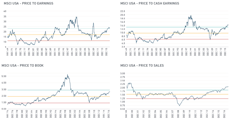Click y-axis value '5.50' on Price to Book chart
The image size is (230, 120).
(x=4, y=76)
